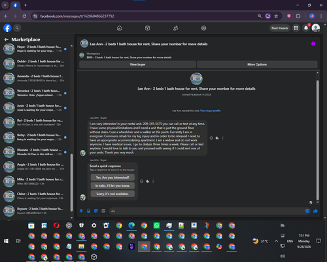
Task: React with emoji to Lee Ann's long message
Action: pyautogui.click(x=211, y=138)
